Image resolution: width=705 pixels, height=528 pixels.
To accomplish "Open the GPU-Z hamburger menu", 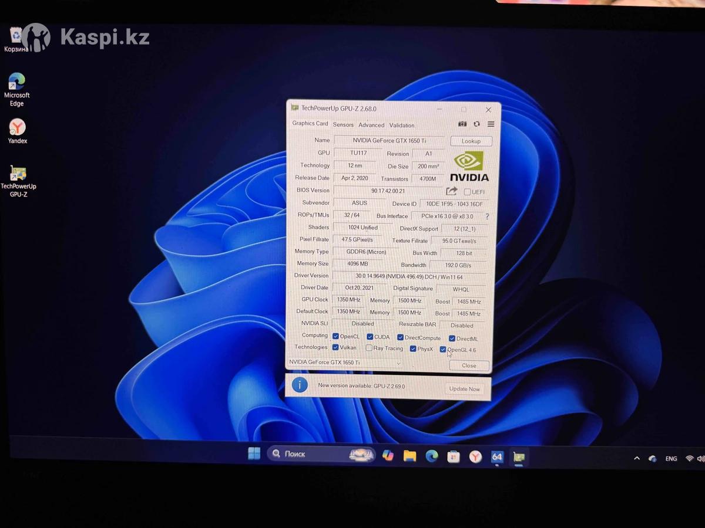I will coord(491,124).
